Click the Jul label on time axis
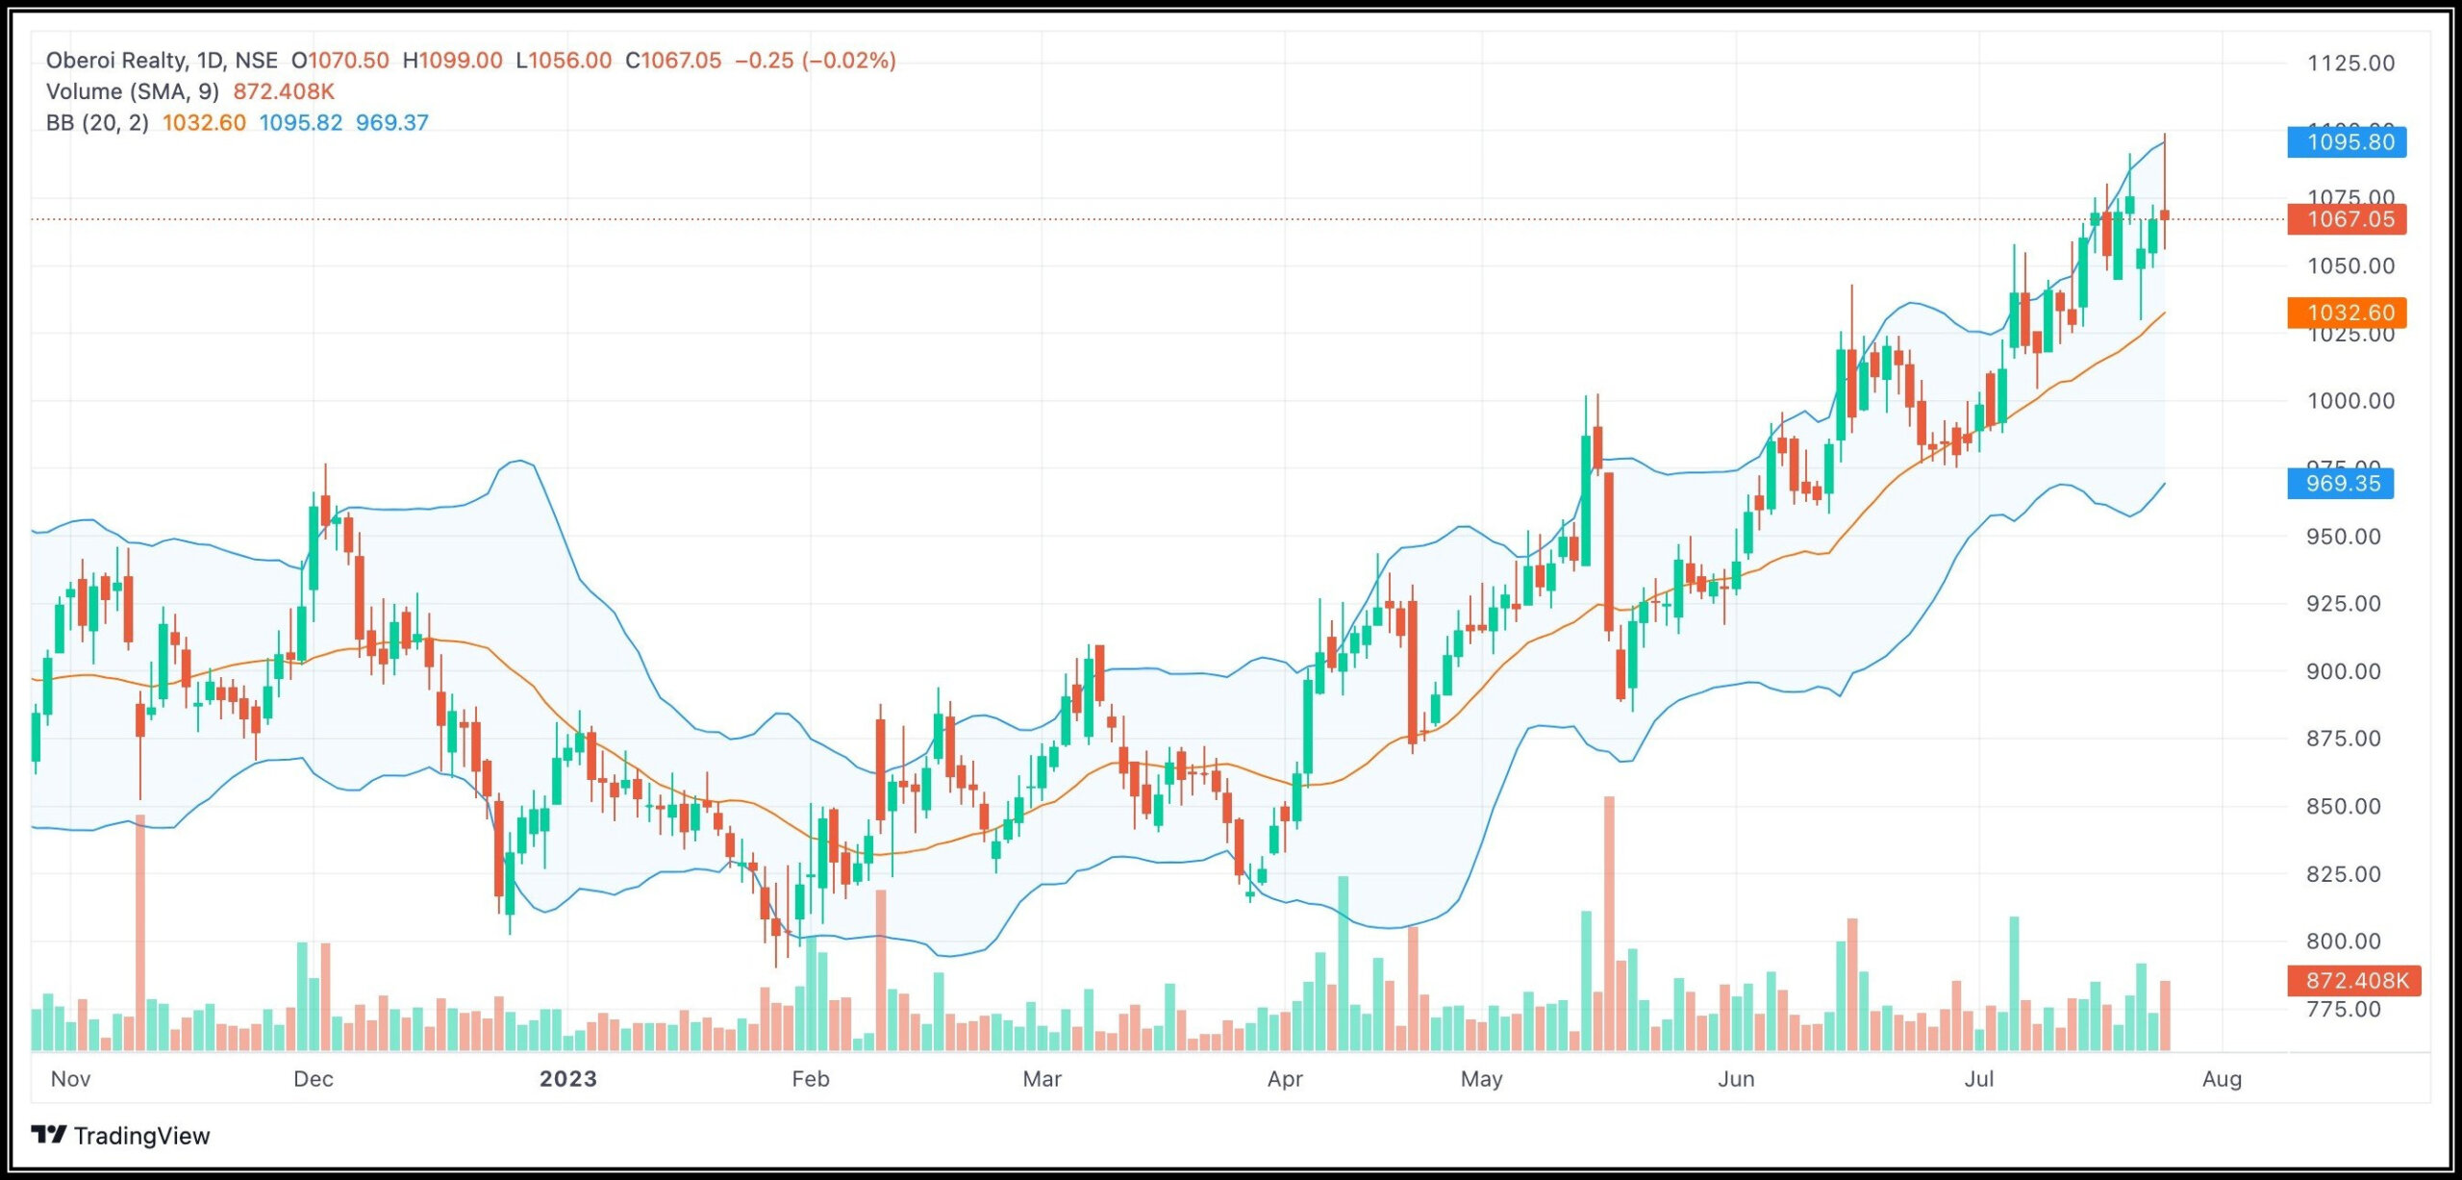This screenshot has width=2462, height=1180. [x=1978, y=1079]
